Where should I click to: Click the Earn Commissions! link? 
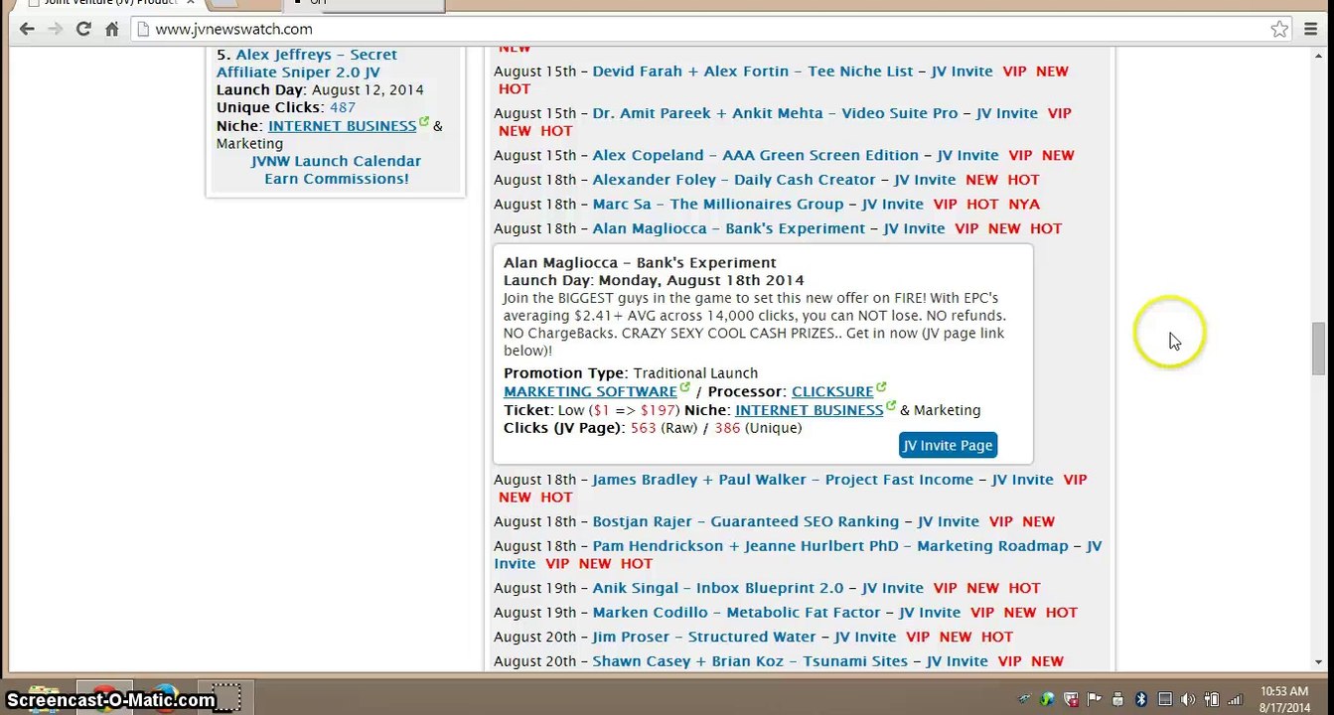[x=336, y=179]
